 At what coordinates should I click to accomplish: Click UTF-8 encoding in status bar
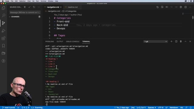(161, 107)
